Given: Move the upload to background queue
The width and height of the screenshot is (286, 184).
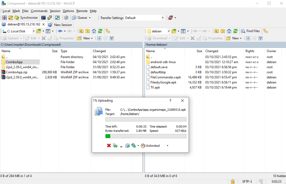Looking at the screenshot, I should pyautogui.click(x=127, y=146).
